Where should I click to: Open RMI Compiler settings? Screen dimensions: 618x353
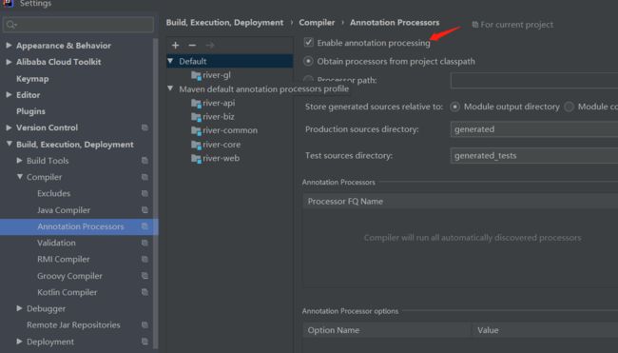[63, 260]
